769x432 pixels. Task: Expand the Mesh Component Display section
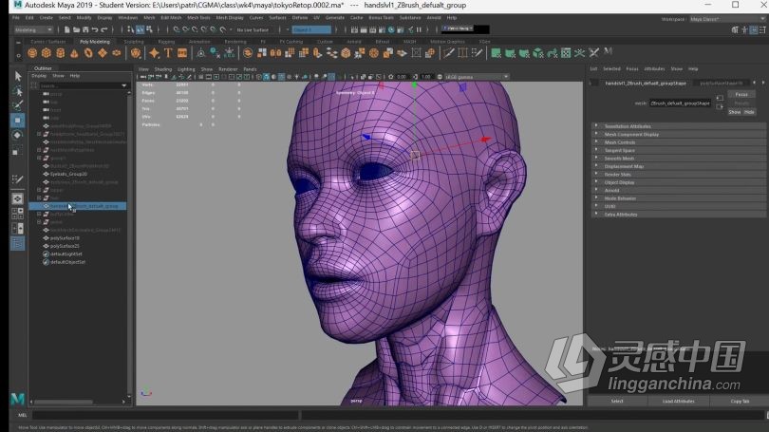[679, 135]
